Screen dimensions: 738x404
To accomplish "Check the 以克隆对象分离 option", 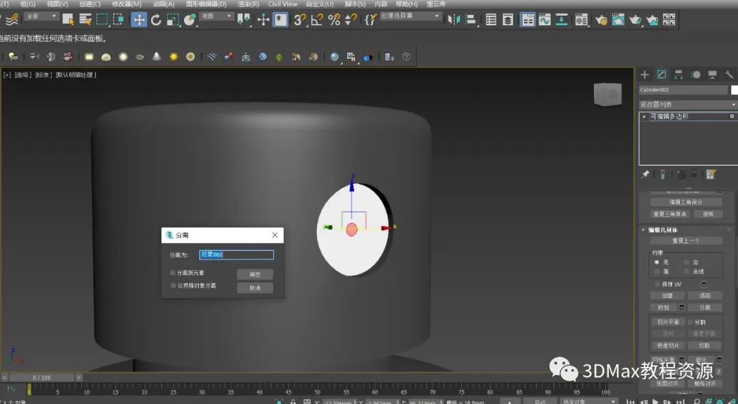I will pos(173,285).
